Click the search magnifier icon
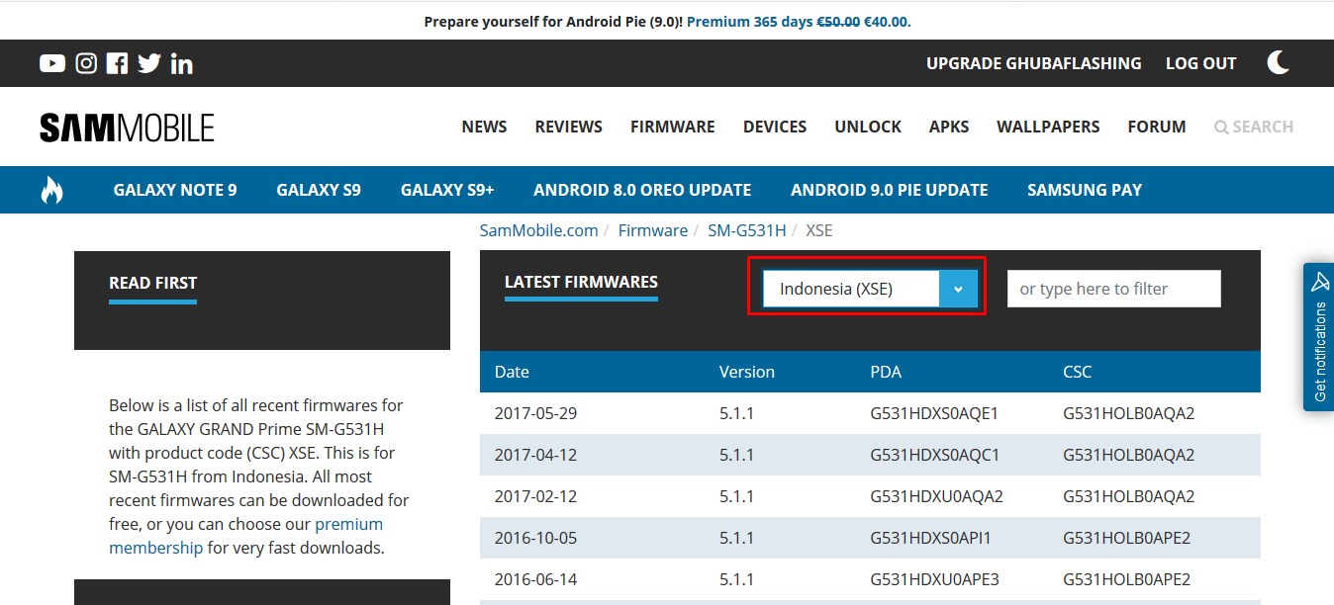This screenshot has height=605, width=1334. click(1219, 126)
